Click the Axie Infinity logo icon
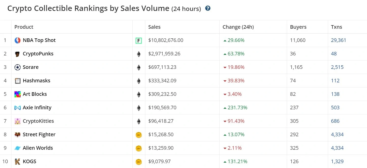The height and width of the screenshot is (168, 367). [18, 108]
